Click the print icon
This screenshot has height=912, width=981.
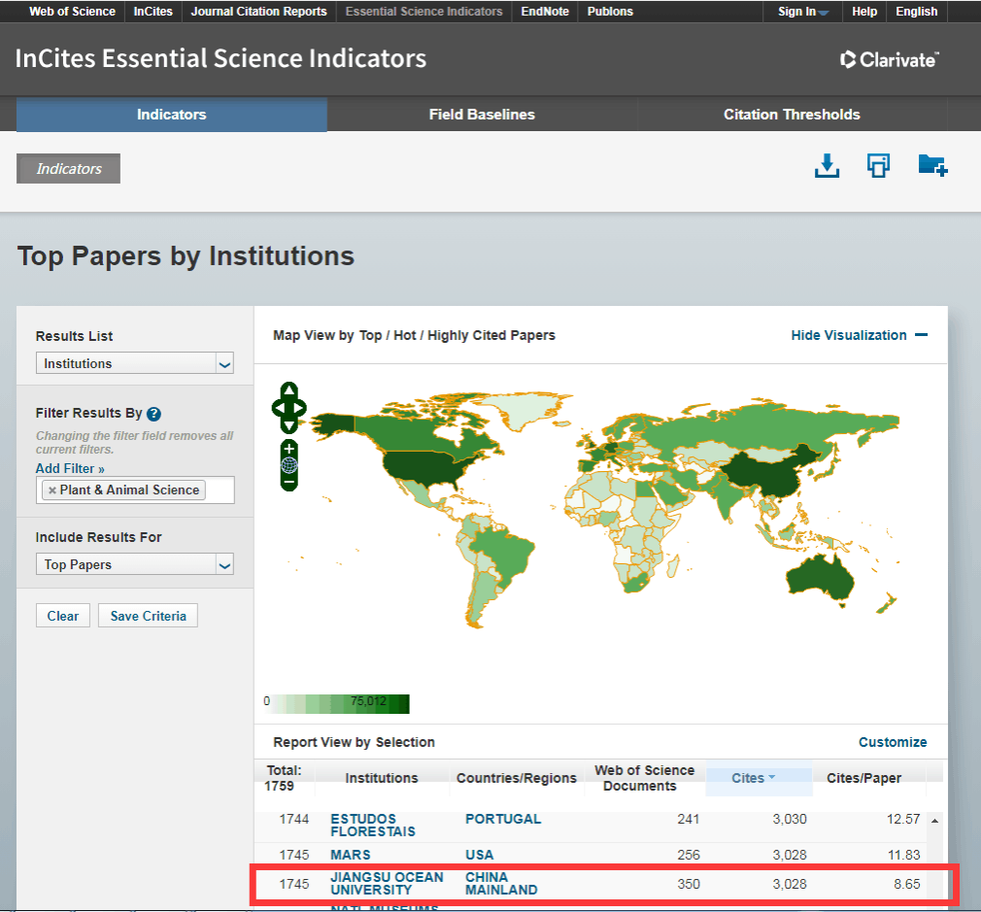click(878, 166)
